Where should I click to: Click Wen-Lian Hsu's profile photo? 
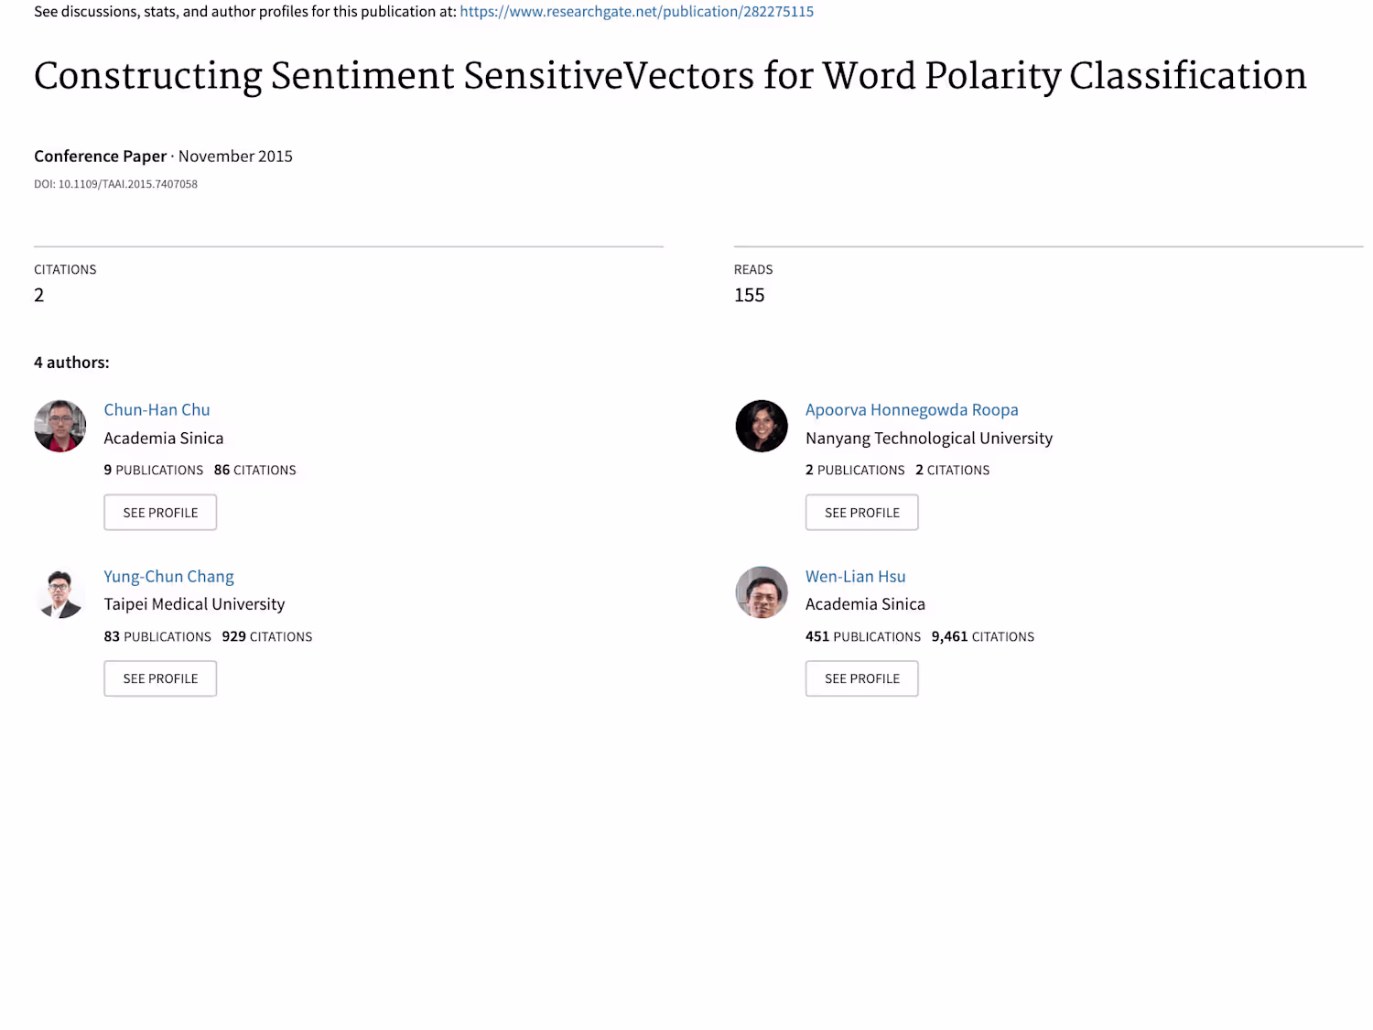(762, 592)
